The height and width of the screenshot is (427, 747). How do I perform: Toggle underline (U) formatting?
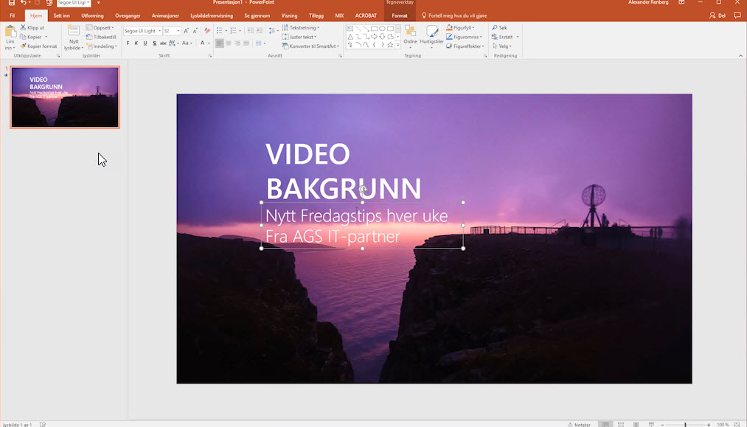[x=145, y=44]
